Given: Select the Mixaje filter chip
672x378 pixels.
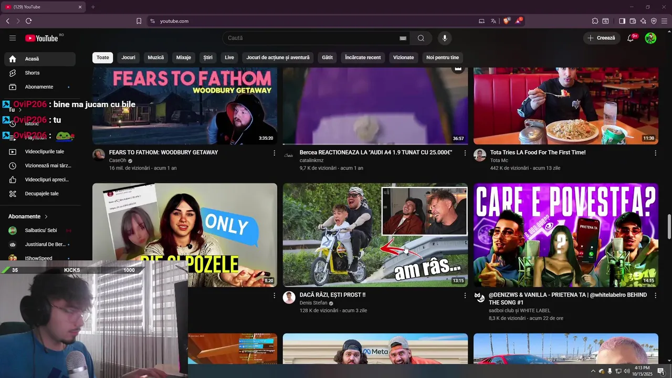Looking at the screenshot, I should point(184,58).
